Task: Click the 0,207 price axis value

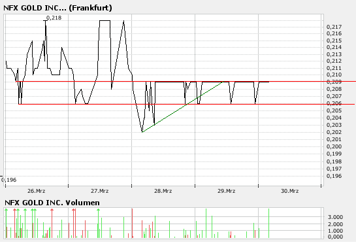Action: 334,96
